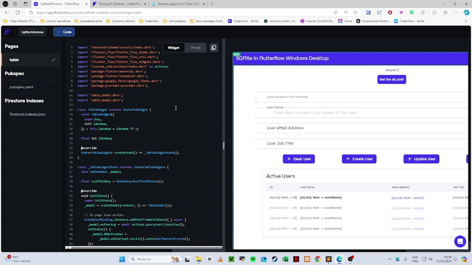Viewport: 472px width, 265px height.
Task: Click the Outlook icon in taskbar
Action: (264, 259)
